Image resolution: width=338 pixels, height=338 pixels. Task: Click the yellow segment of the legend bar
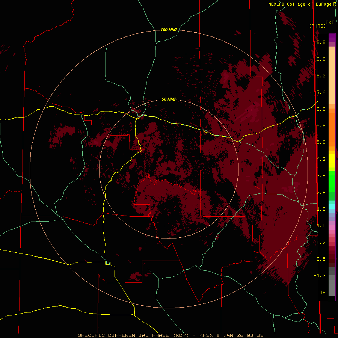tap(332, 161)
